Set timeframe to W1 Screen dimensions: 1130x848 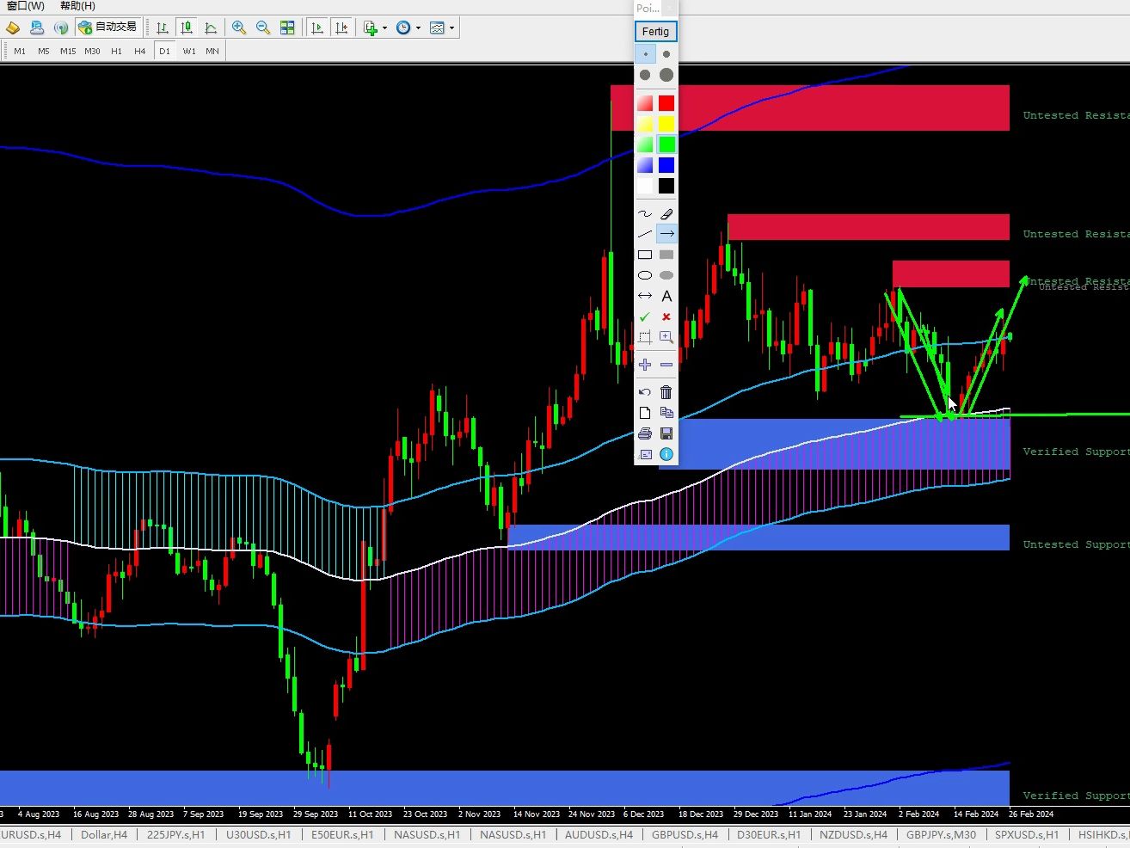pos(189,51)
